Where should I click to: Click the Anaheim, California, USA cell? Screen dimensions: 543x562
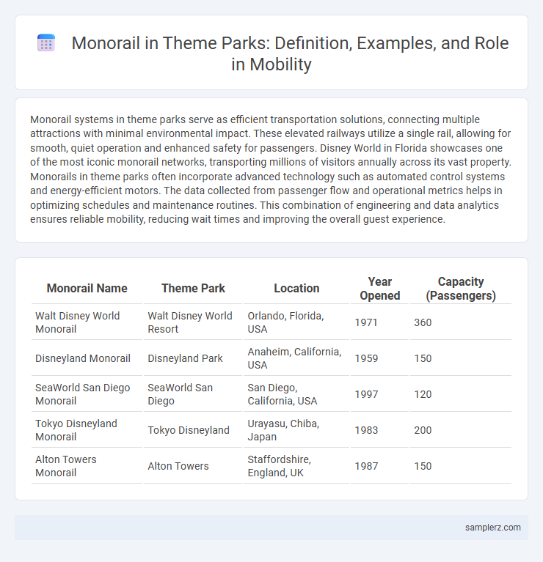296,358
